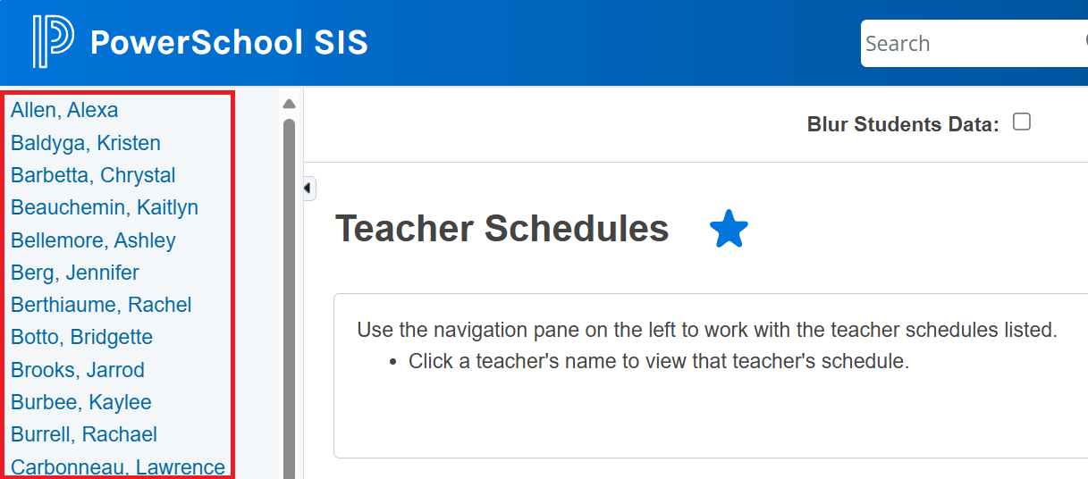Select Burrell, Rachael from teacher list
The width and height of the screenshot is (1088, 479).
(84, 434)
